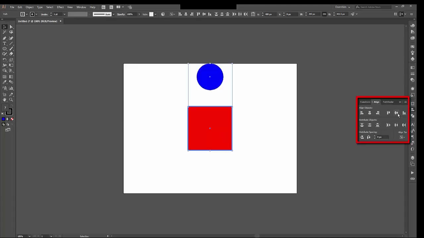Choose the Eyedropper tool
This screenshot has width=424, height=238.
[x=5, y=82]
